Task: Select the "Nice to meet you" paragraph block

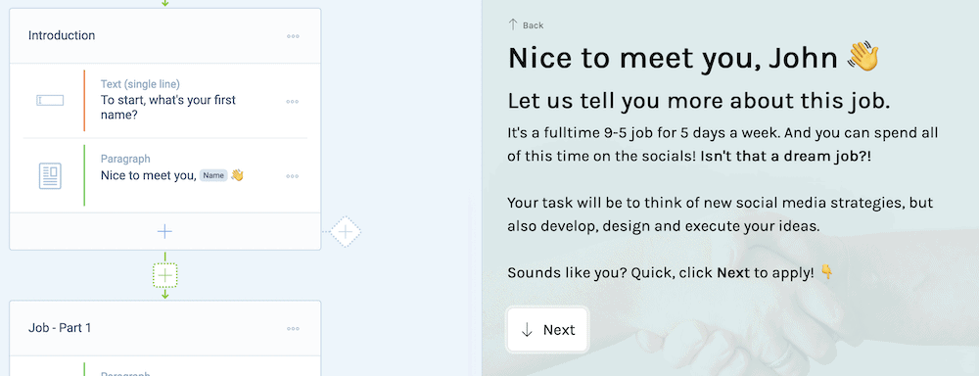Action: [164, 175]
